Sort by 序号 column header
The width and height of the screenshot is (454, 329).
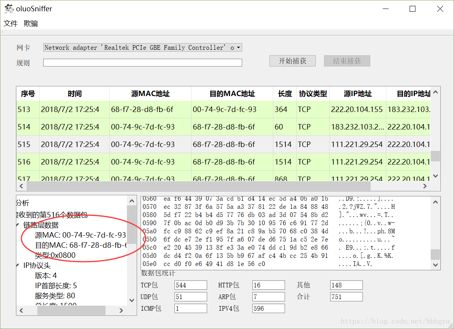pos(28,94)
